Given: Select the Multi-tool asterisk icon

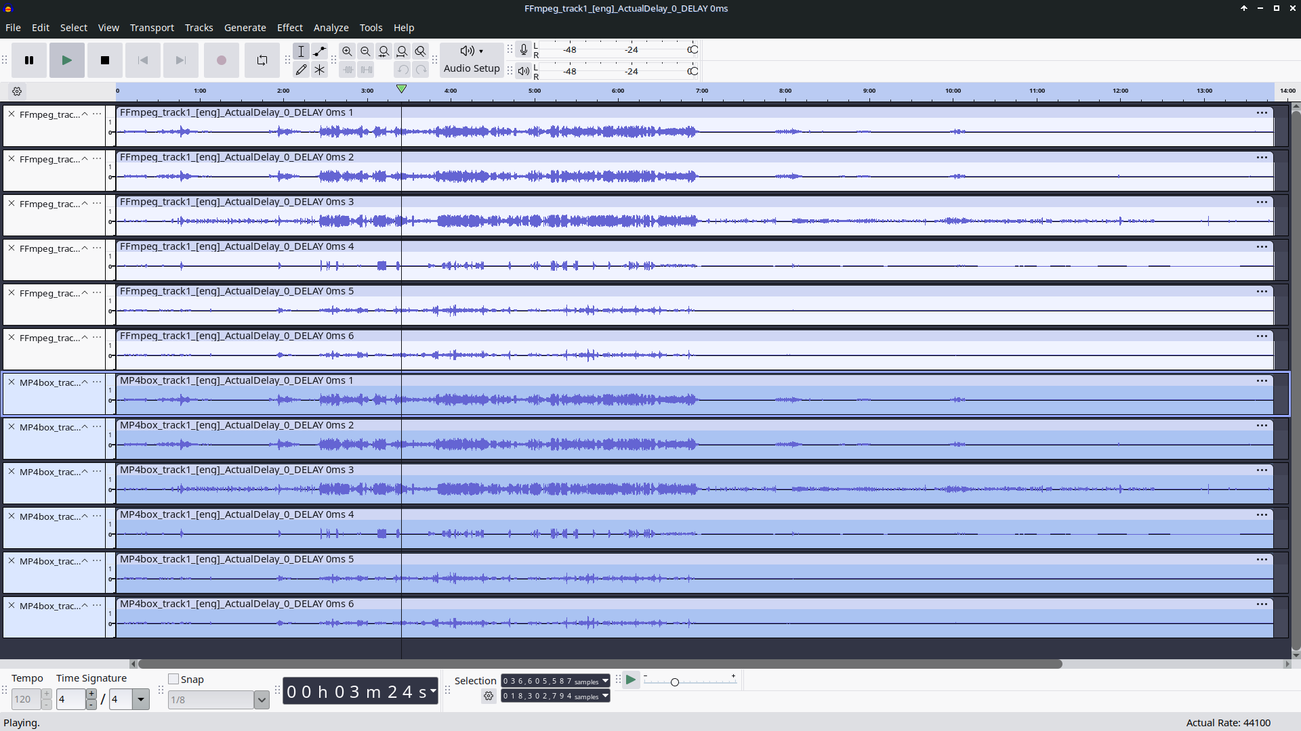Looking at the screenshot, I should [x=319, y=70].
